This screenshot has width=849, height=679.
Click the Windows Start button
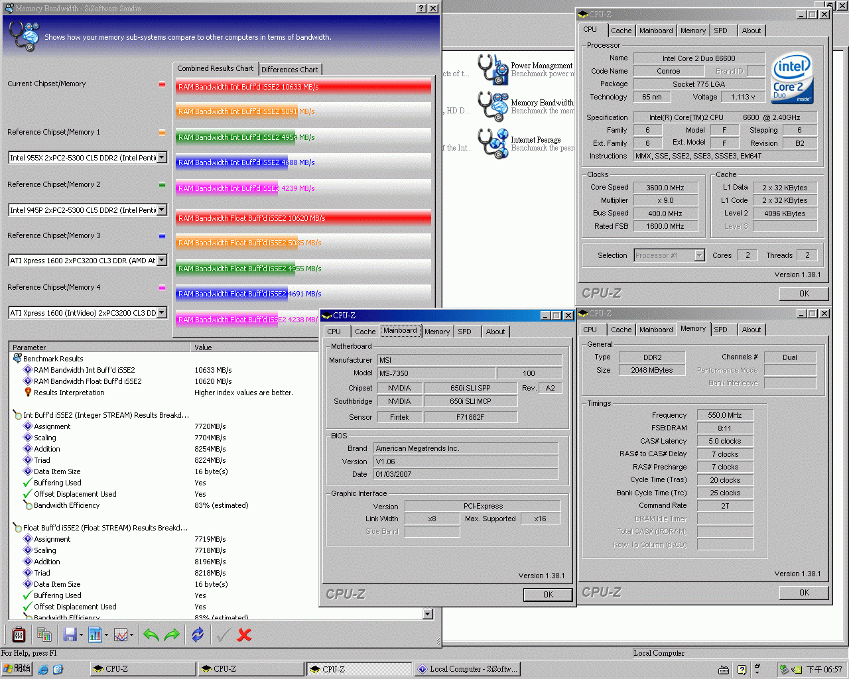point(17,669)
